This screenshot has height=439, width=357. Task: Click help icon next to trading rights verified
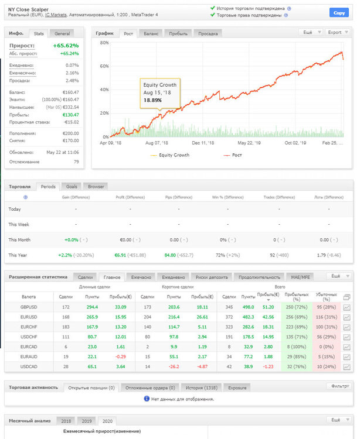pos(285,15)
